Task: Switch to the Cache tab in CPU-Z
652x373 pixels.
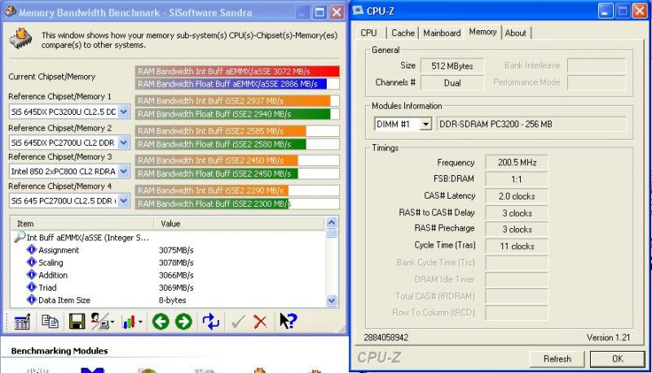Action: [403, 33]
